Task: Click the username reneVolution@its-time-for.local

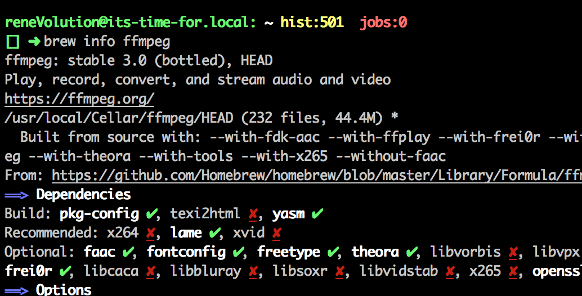Action: pos(130,23)
